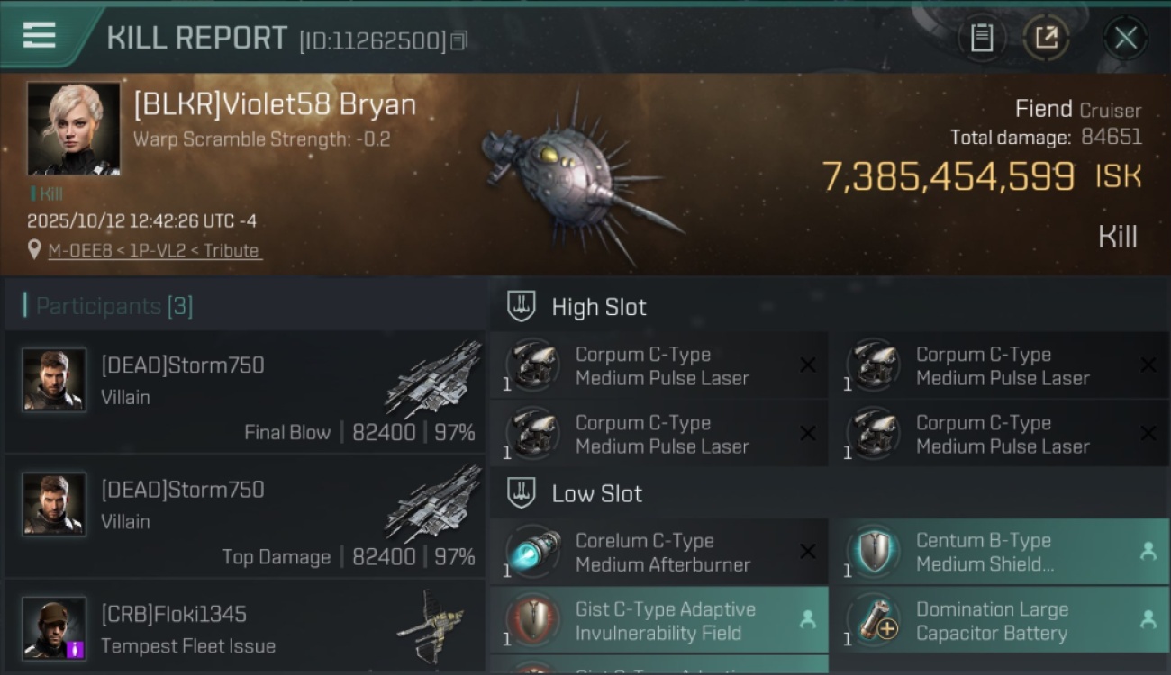Image resolution: width=1171 pixels, height=675 pixels.
Task: Select Storm750 Final Blow participant entry
Action: [x=244, y=391]
